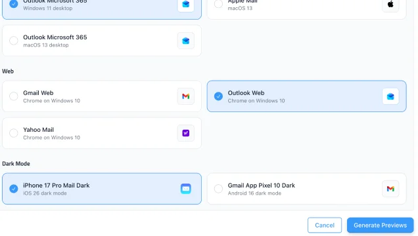This screenshot has height=236, width=418.
Task: Click the 'macOS 13 desktop' subtitle text
Action: click(x=45, y=45)
